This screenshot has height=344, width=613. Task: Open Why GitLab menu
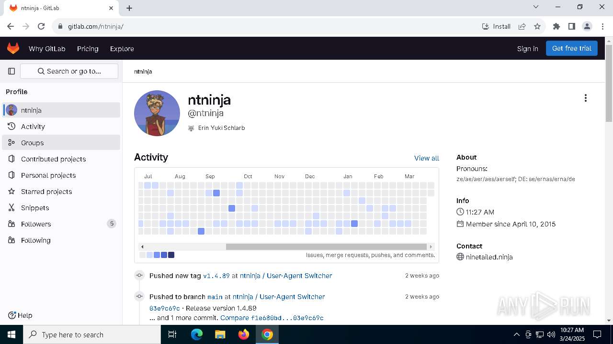pos(47,49)
